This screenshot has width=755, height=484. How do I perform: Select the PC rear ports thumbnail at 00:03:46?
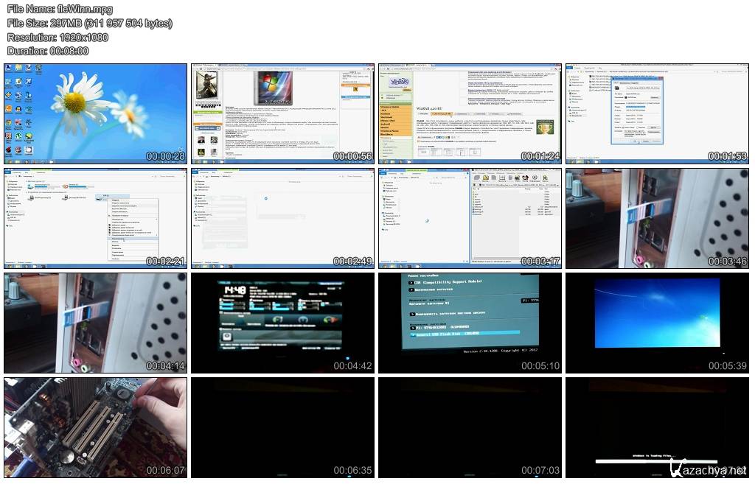657,218
